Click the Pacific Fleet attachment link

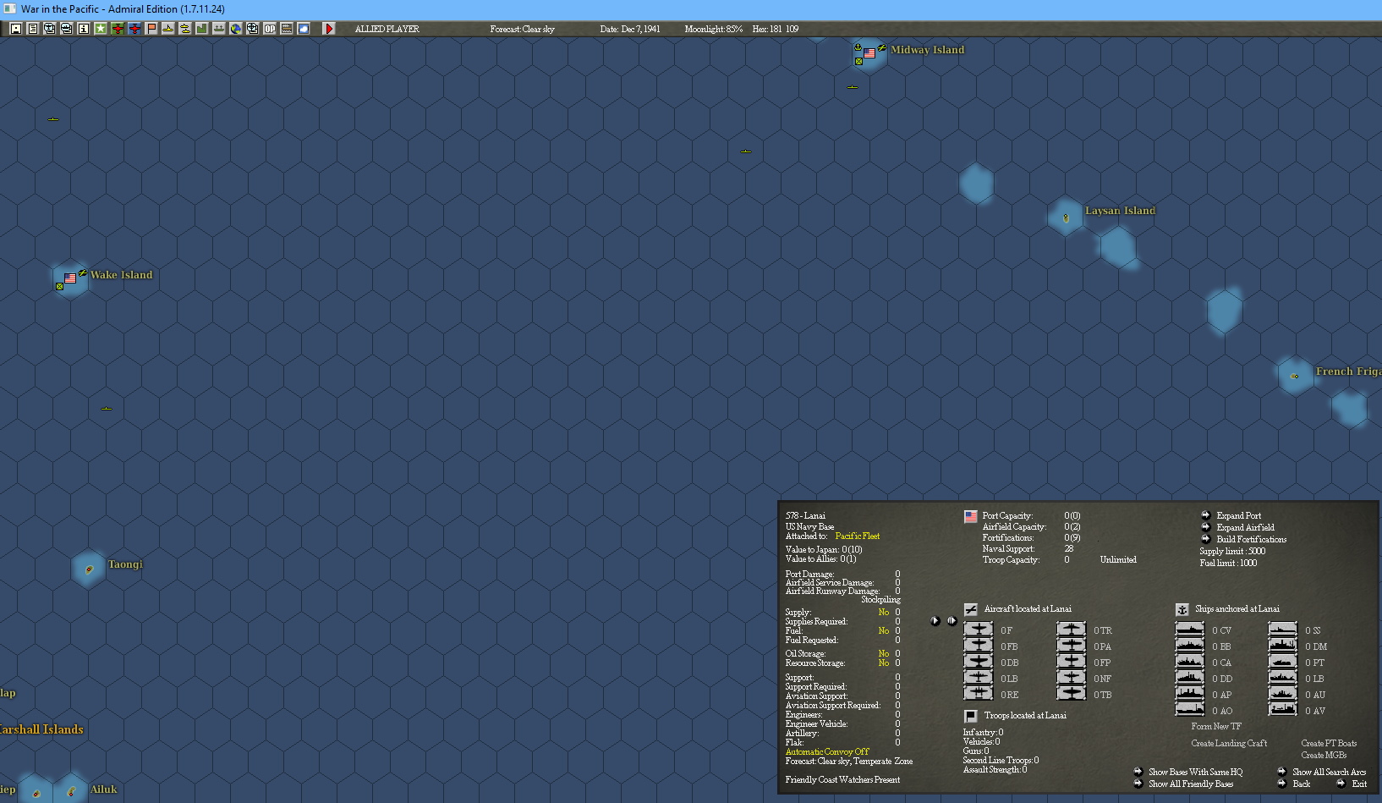coord(858,536)
